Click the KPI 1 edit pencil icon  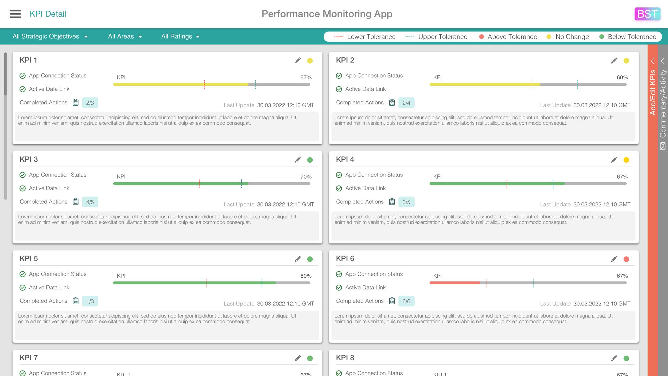pos(298,61)
